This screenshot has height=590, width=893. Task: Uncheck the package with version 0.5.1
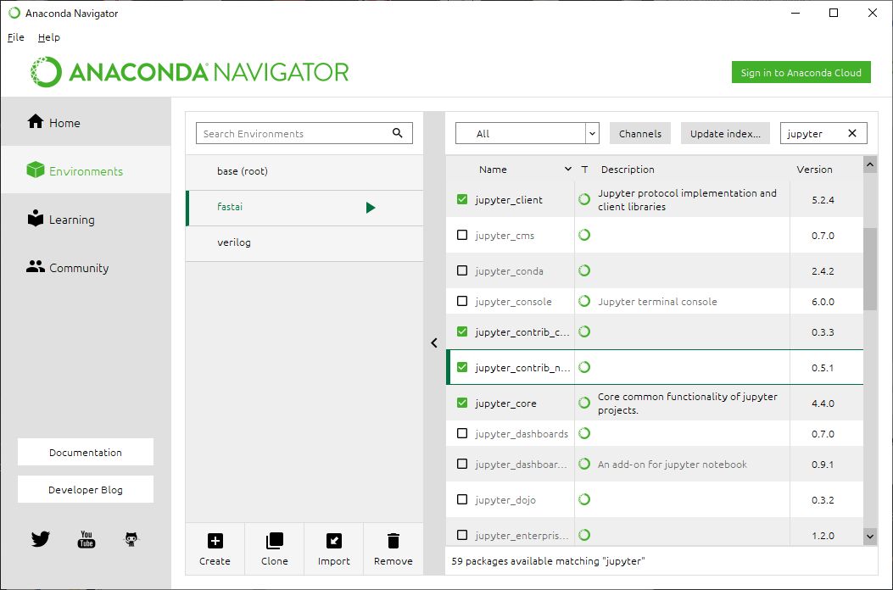coord(462,367)
